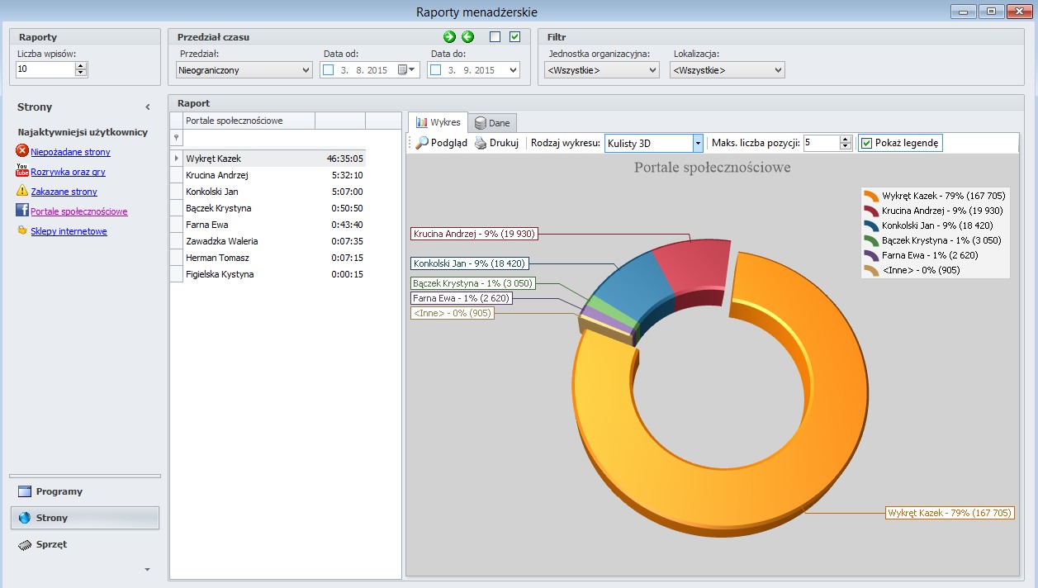
Task: Click the Maks. liczba pozycji field
Action: click(821, 143)
